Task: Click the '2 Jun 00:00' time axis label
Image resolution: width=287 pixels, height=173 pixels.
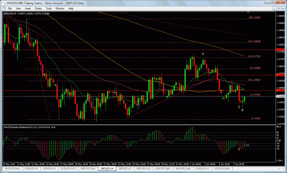Action: (196, 164)
